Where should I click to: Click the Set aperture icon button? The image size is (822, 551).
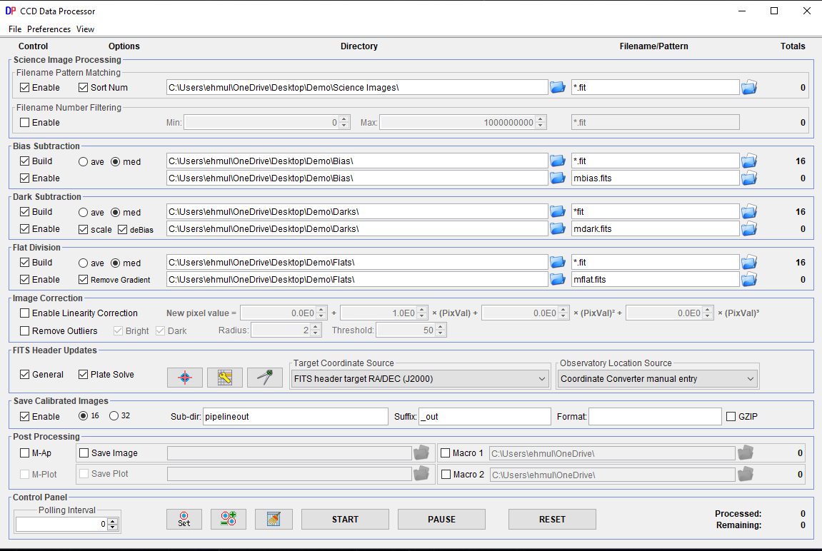184,519
